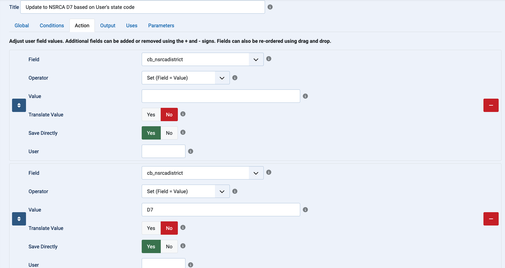Set Translate Value to Yes in the first row
The height and width of the screenshot is (268, 505).
pos(151,114)
